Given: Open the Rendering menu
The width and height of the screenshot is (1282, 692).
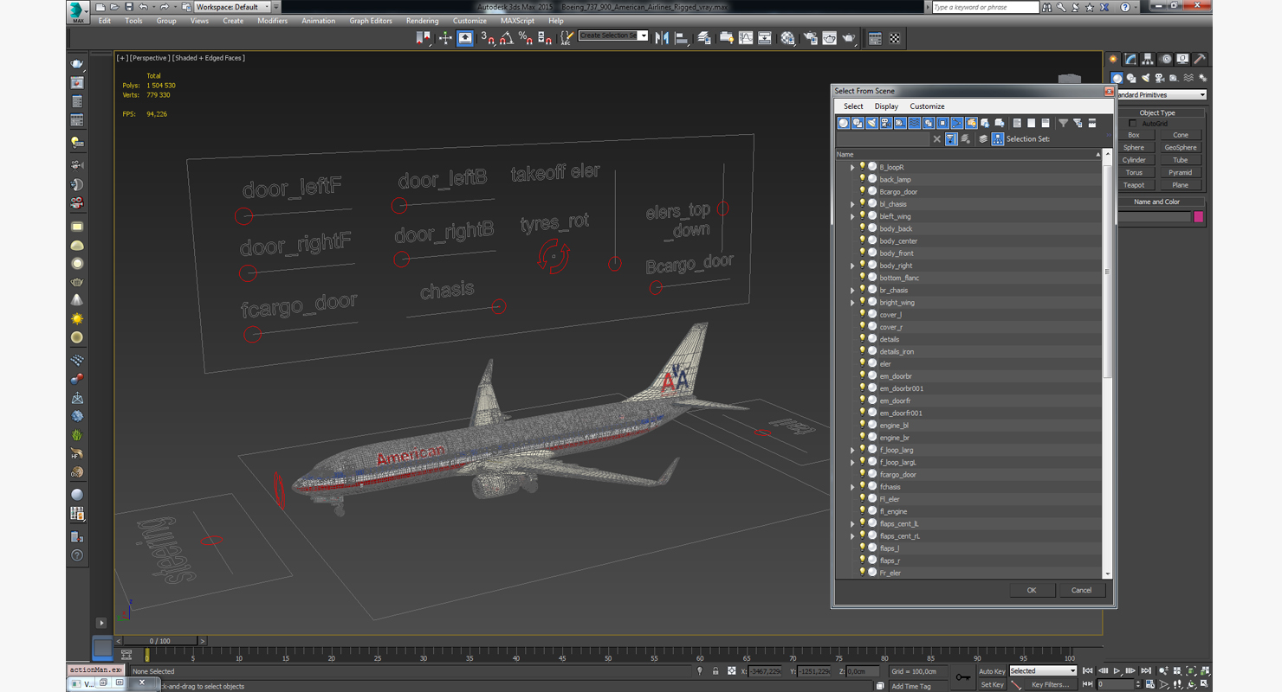Looking at the screenshot, I should tap(422, 21).
